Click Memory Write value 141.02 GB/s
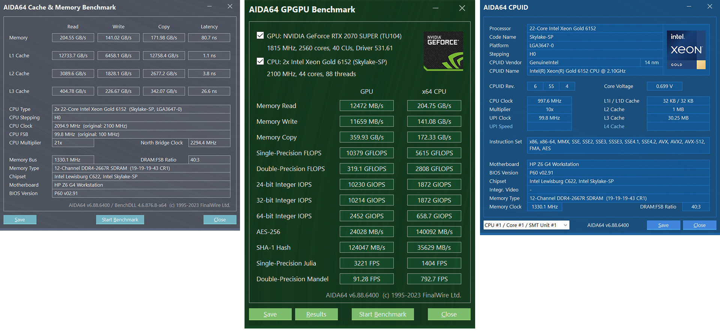The height and width of the screenshot is (333, 720). [118, 37]
